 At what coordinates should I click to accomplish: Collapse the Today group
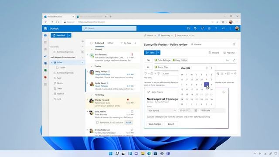coord(92,66)
